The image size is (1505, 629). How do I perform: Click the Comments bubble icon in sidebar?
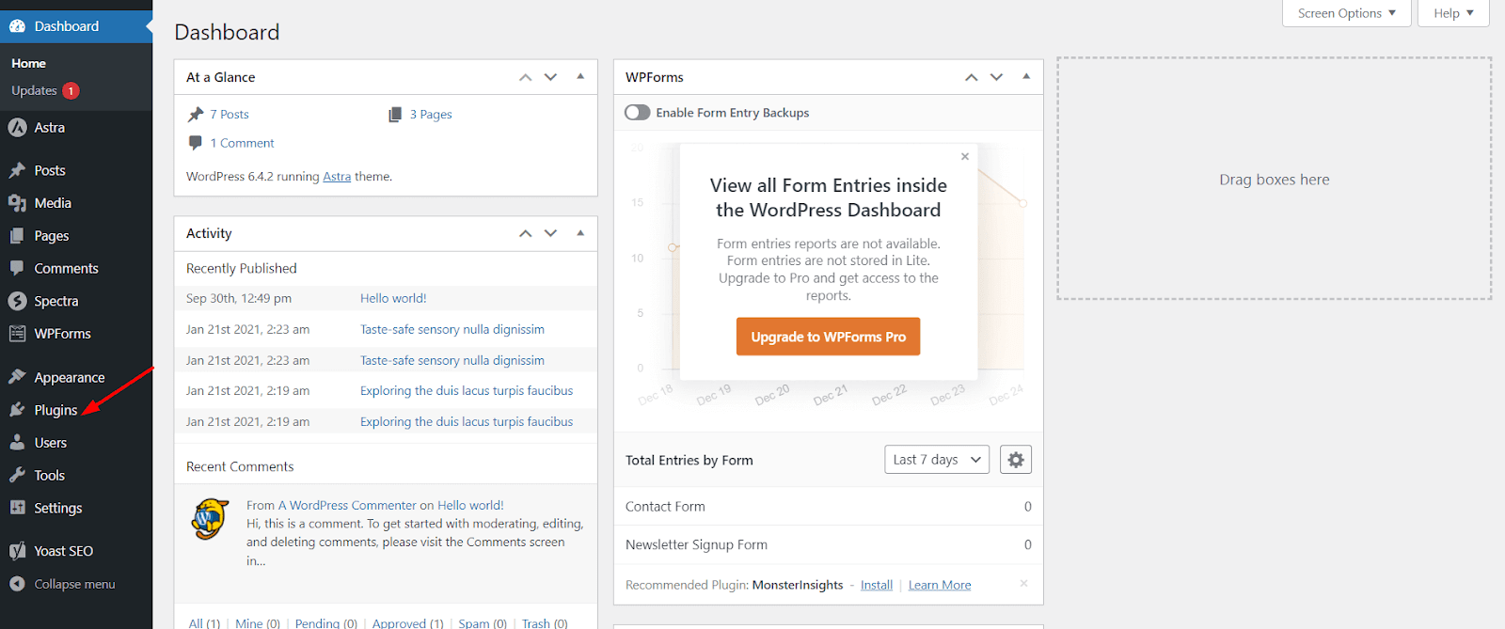tap(17, 268)
